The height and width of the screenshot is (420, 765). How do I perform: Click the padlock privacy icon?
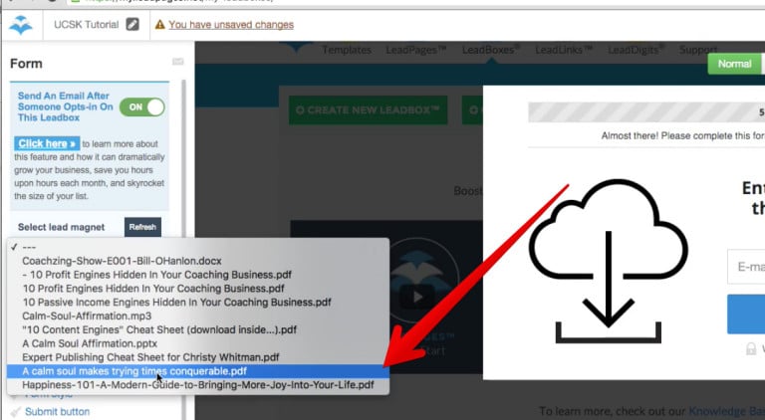[751, 349]
